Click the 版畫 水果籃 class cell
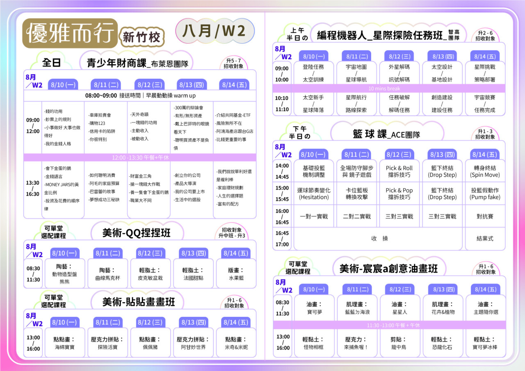Screen dimensions: 525x371 (235, 274)
